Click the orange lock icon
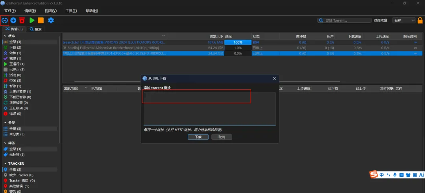Image resolution: width=425 pixels, height=193 pixels. click(420, 20)
